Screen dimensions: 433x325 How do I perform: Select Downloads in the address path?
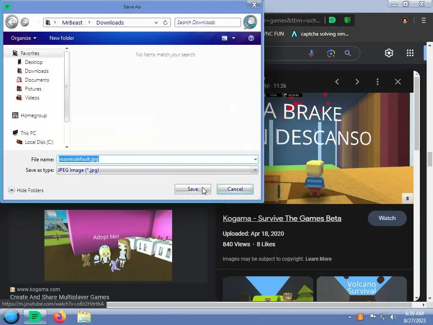[x=110, y=23]
